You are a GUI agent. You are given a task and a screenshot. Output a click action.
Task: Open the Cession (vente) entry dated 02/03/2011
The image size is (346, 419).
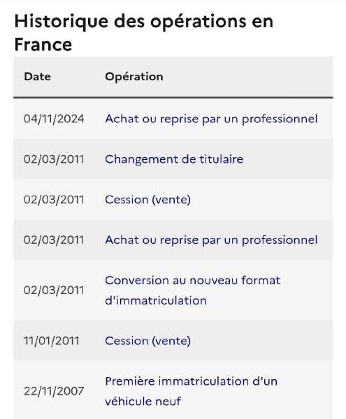(x=148, y=200)
